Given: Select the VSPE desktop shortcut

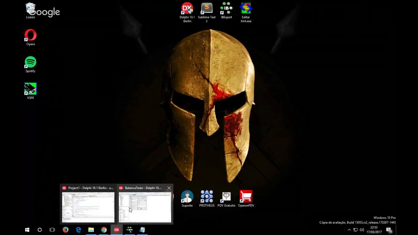Looking at the screenshot, I should click(x=30, y=91).
